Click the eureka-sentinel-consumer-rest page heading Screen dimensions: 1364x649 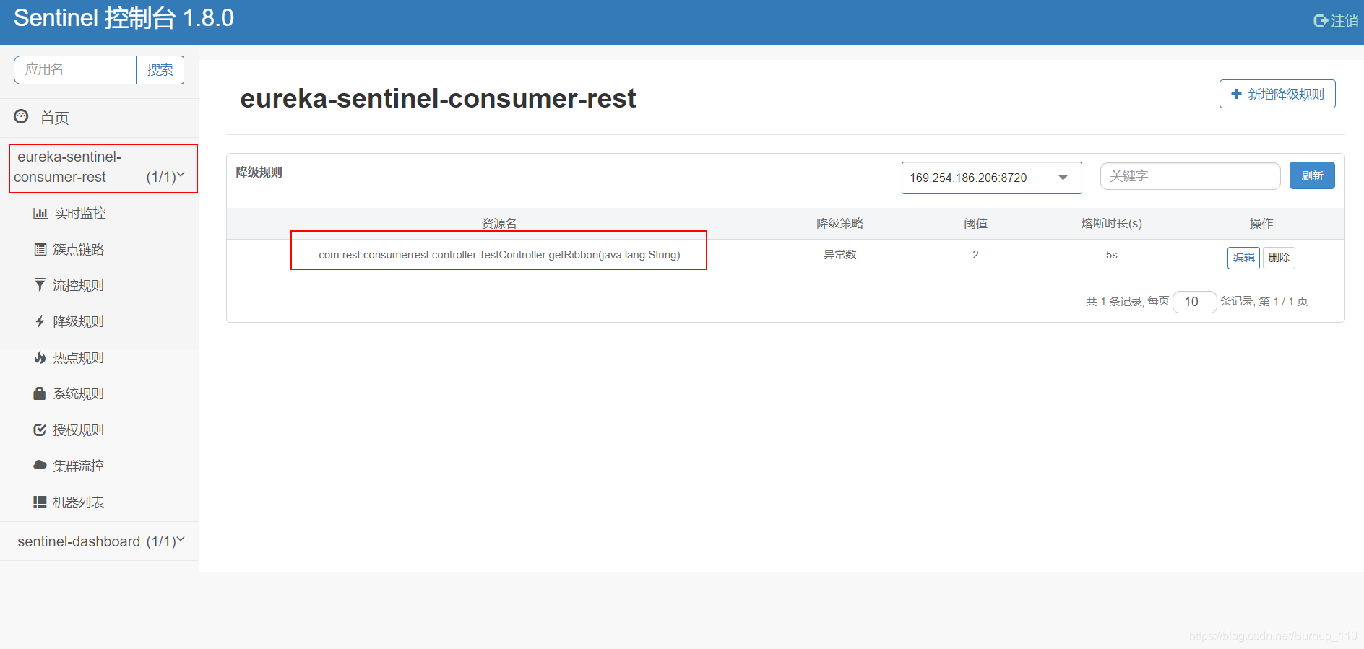pyautogui.click(x=438, y=98)
